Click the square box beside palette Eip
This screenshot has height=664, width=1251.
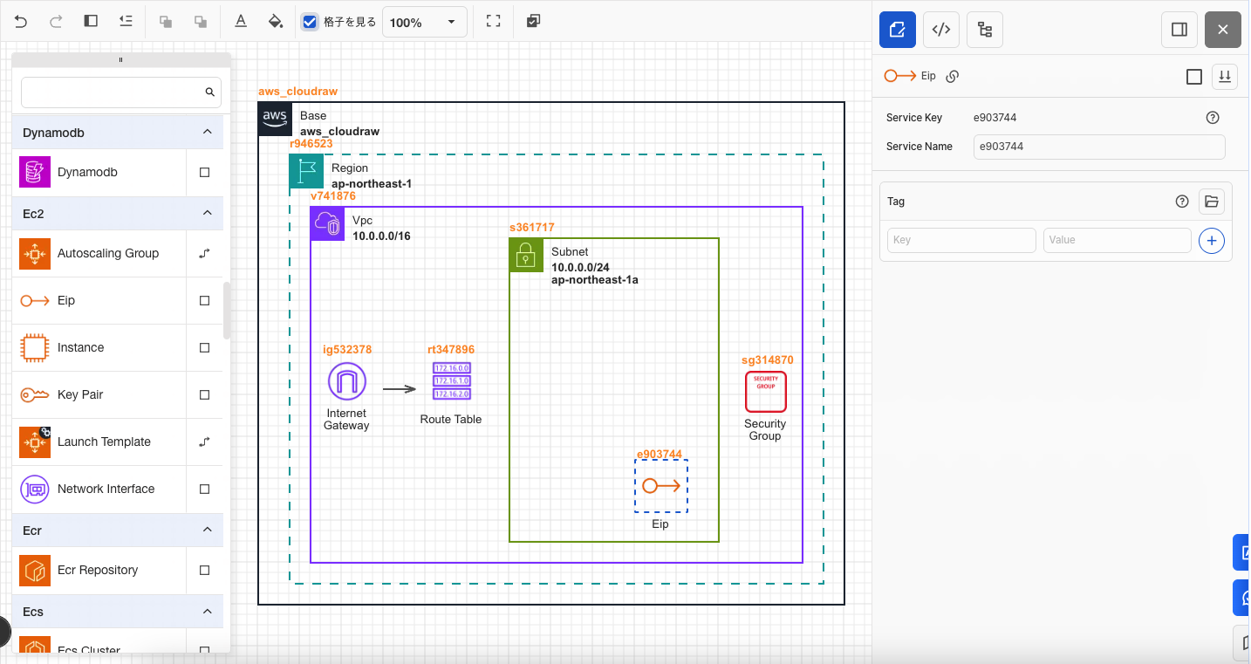coord(205,301)
